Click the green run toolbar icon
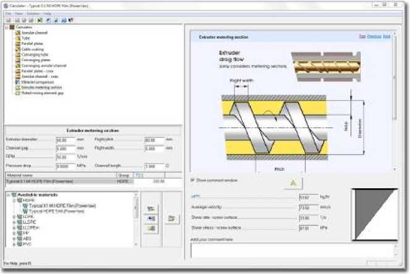The image size is (411, 274). point(40,20)
